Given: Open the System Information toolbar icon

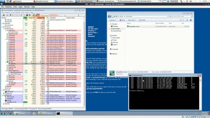Looking at the screenshot, I should click(x=10, y=15).
